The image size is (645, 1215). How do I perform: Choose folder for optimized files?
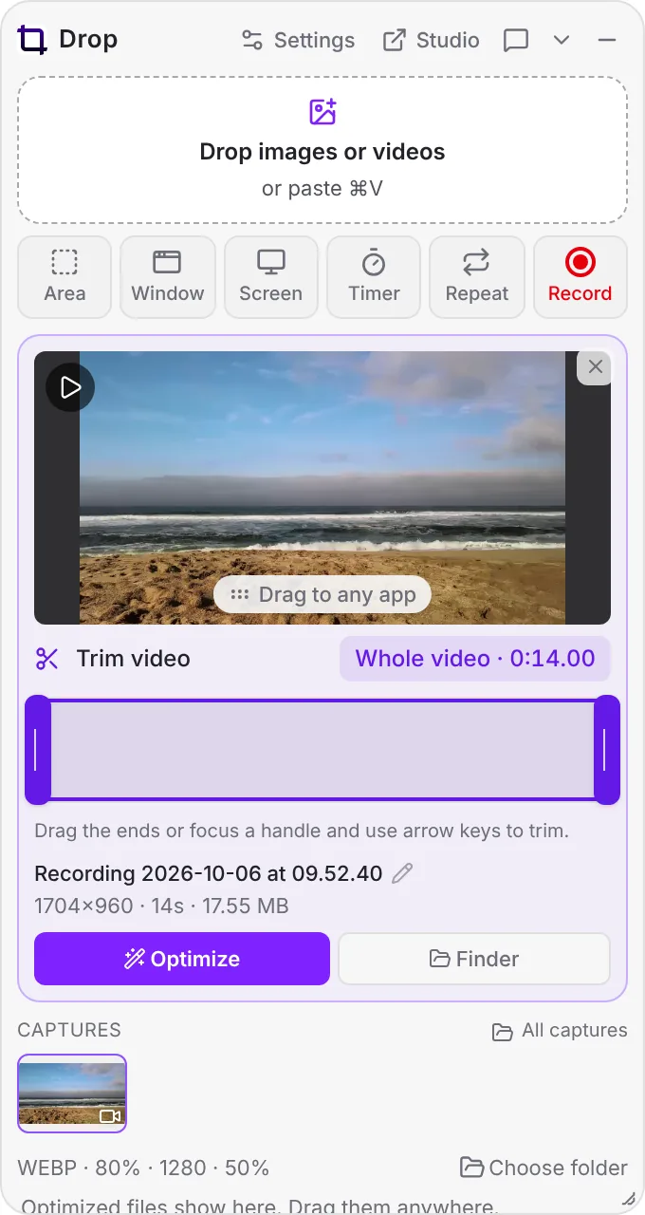(544, 1168)
